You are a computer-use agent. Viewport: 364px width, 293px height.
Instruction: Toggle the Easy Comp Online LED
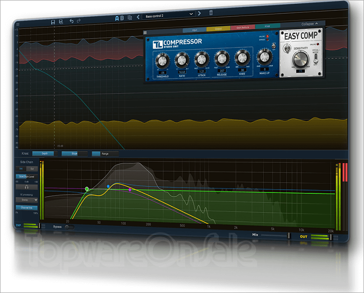click(318, 44)
